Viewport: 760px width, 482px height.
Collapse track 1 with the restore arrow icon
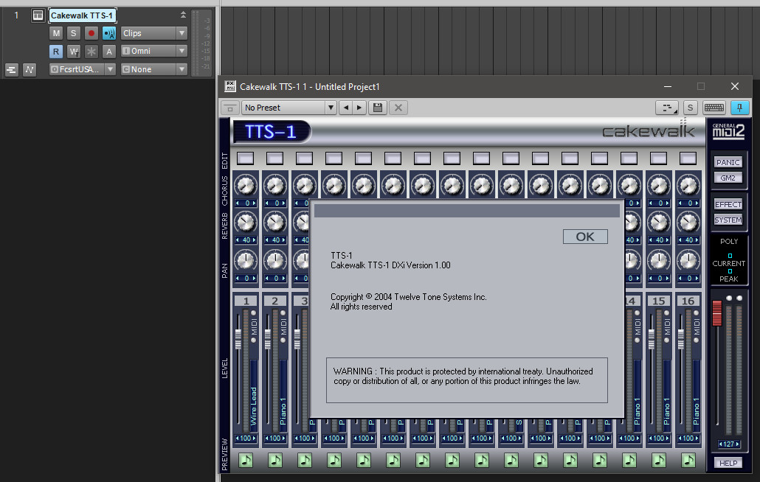(183, 15)
